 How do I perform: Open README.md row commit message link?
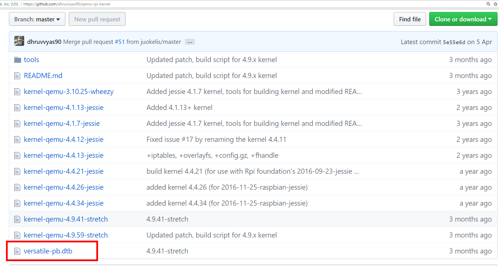click(211, 75)
